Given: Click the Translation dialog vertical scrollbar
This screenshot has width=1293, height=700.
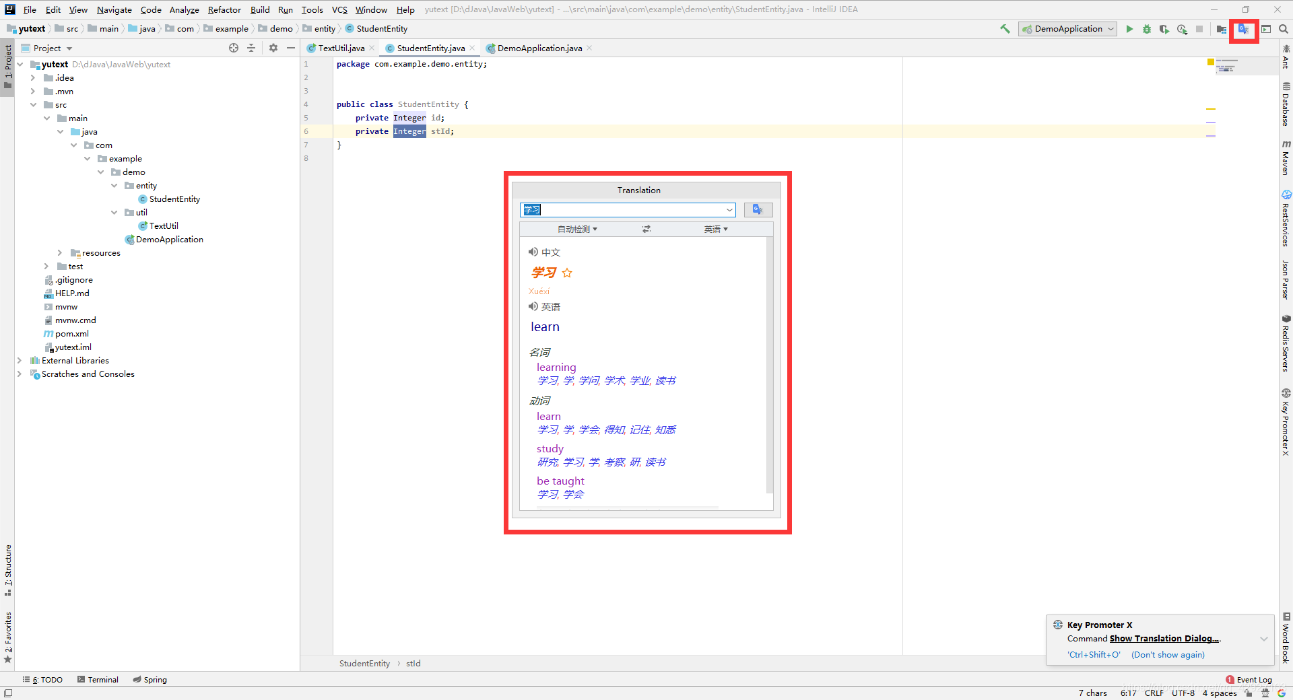Looking at the screenshot, I should [x=770, y=365].
